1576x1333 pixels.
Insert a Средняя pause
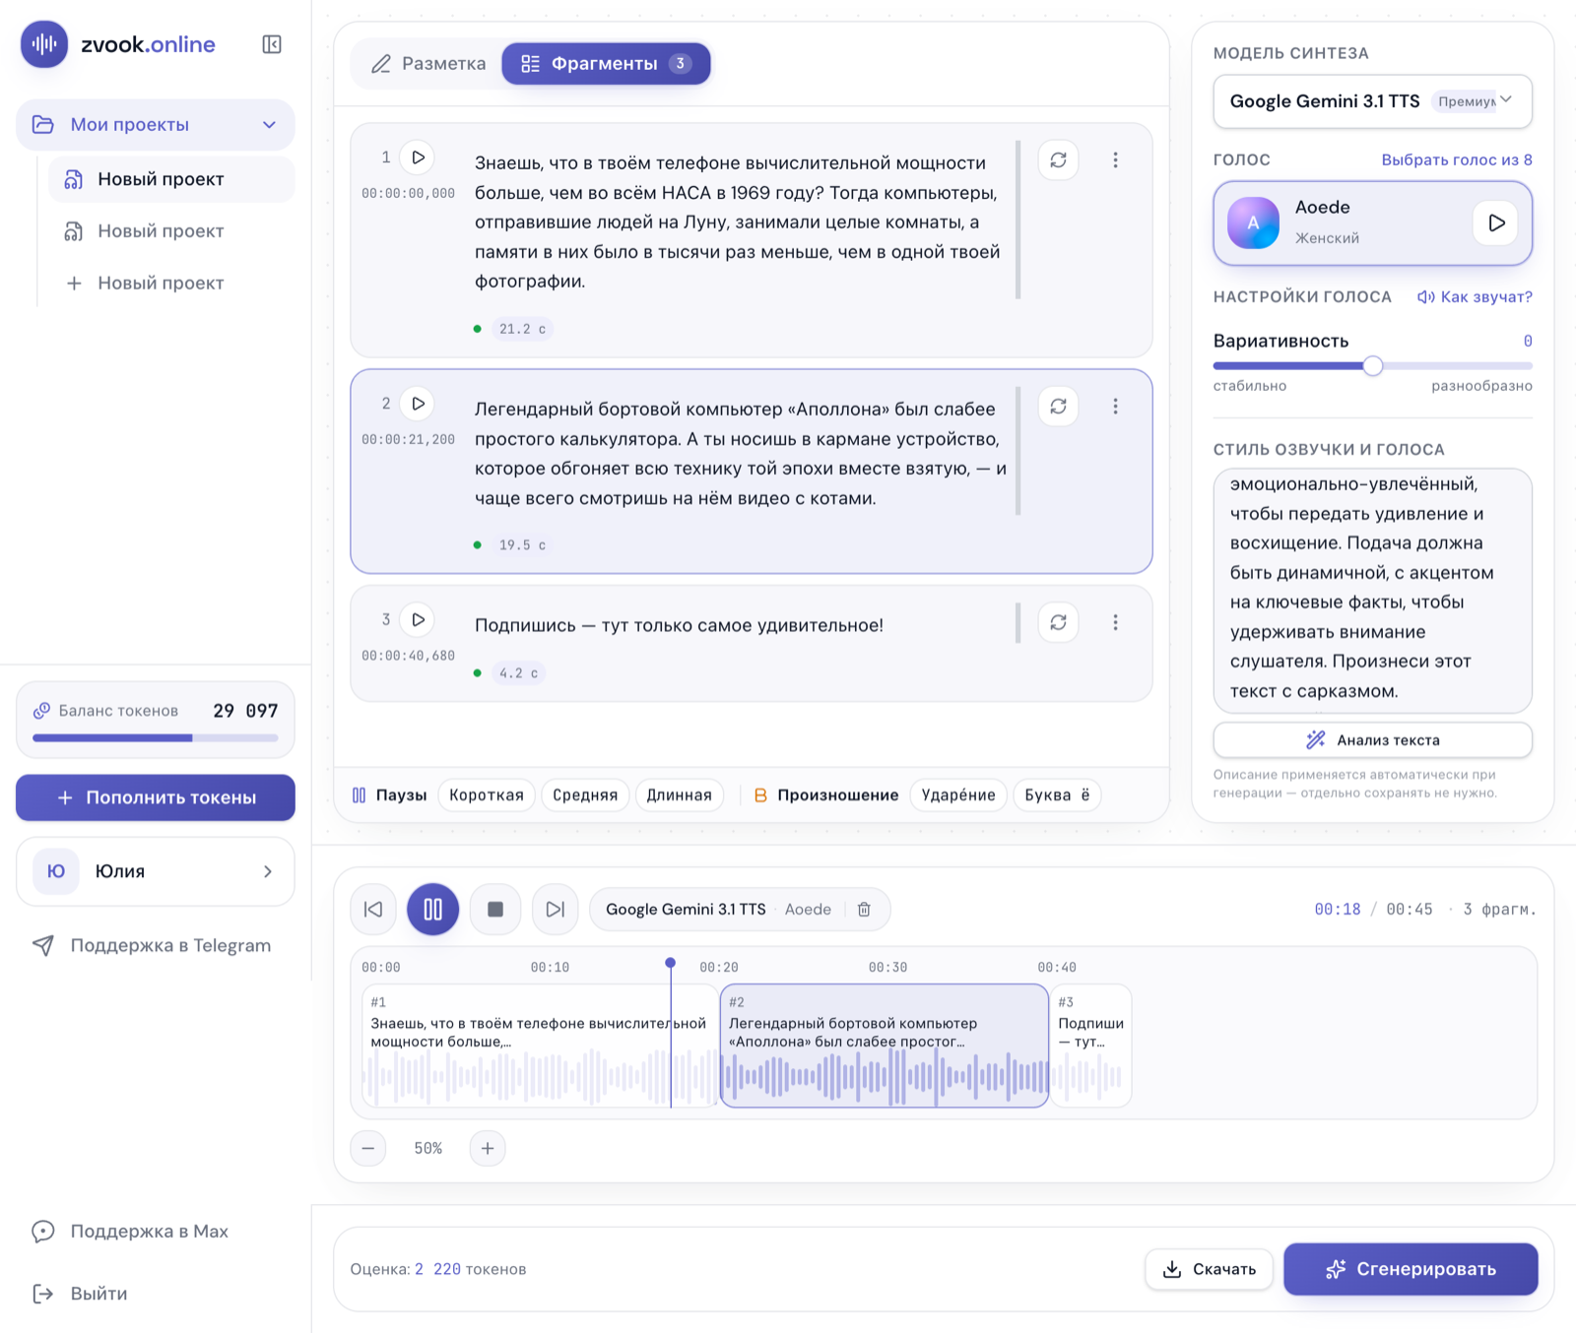(585, 795)
